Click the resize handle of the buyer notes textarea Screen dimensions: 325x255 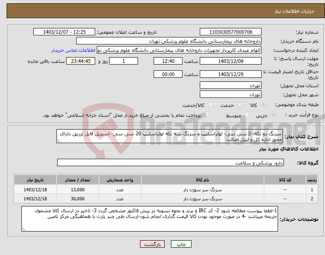[x=24, y=229]
